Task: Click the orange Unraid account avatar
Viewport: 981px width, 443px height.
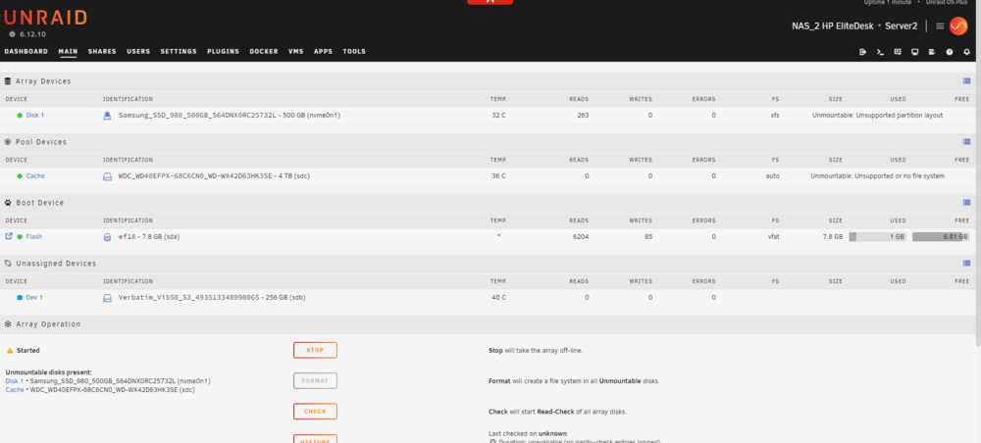Action: [957, 25]
